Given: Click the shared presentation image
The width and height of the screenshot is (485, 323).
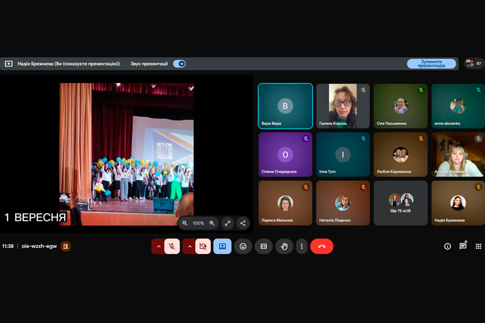Looking at the screenshot, I should click(127, 154).
